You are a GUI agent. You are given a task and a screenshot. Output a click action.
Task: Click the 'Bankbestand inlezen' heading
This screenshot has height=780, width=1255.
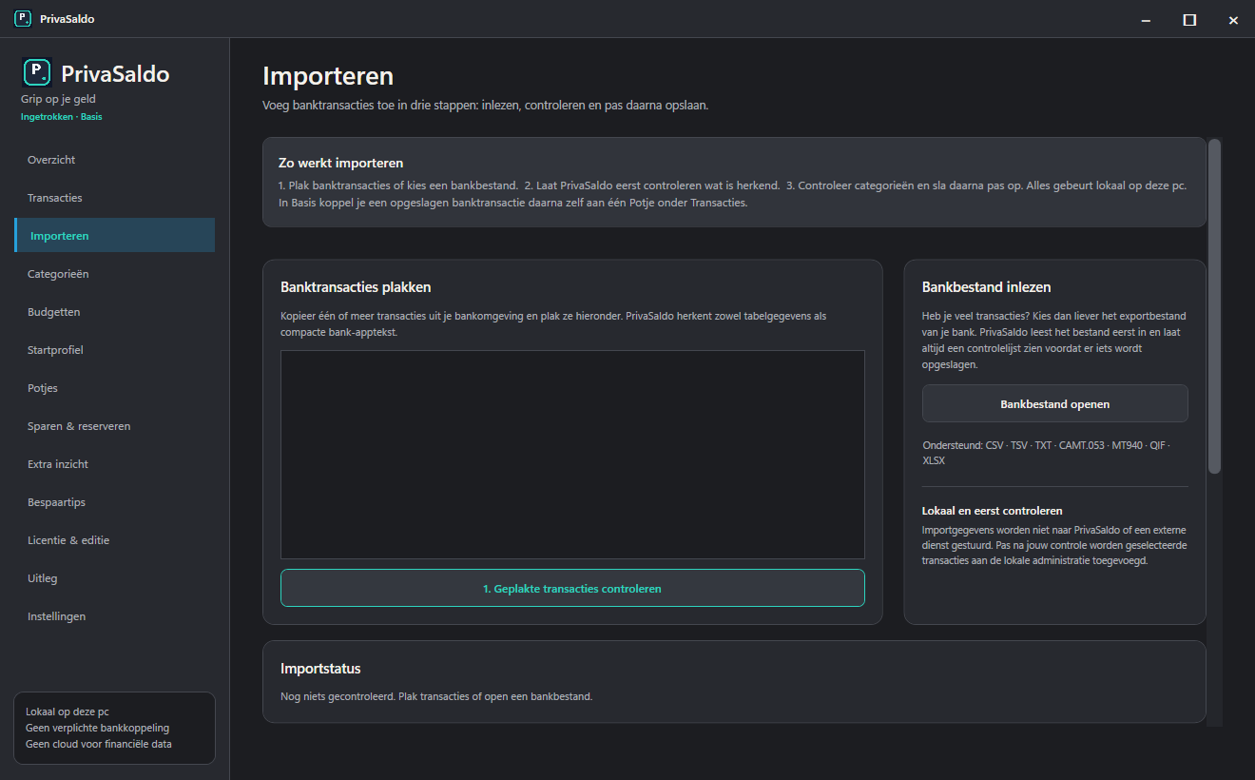[x=986, y=286]
